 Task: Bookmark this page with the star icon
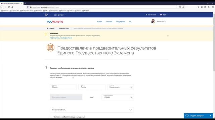(x=183, y=7)
